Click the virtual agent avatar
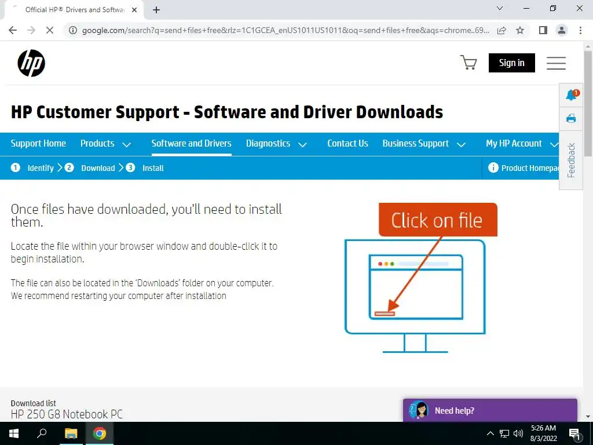Screen dimensions: 593x445 click(x=419, y=411)
